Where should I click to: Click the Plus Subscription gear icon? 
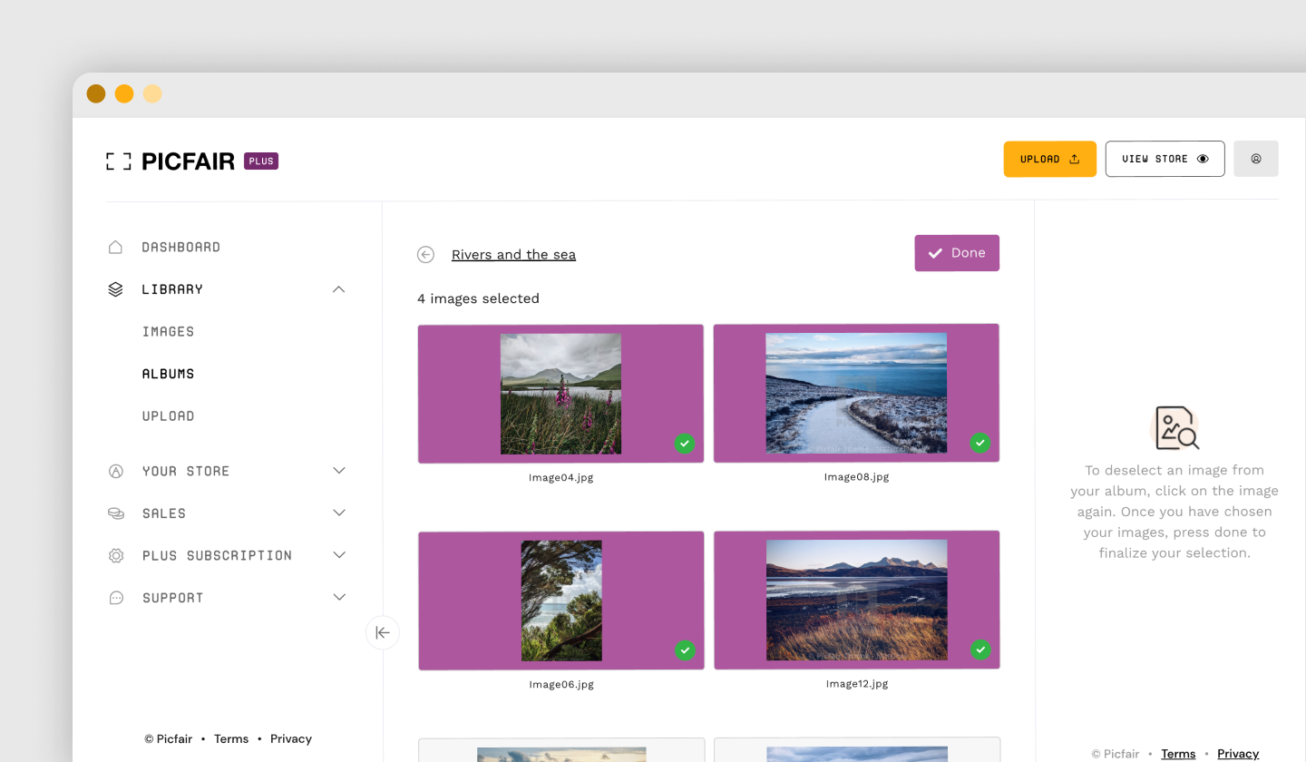115,555
